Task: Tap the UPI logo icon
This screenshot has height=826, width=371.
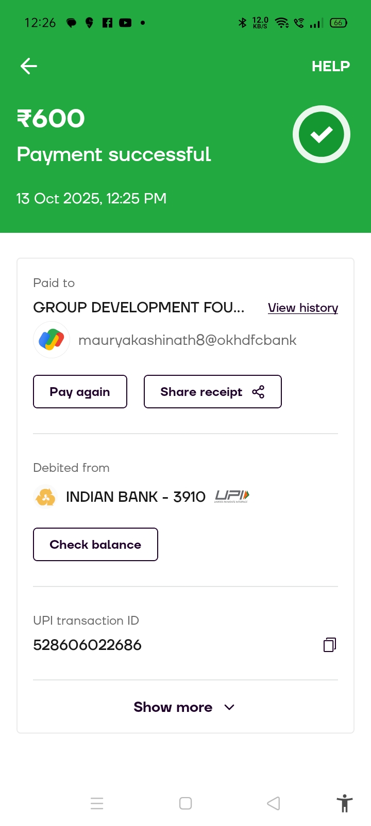Action: [232, 496]
